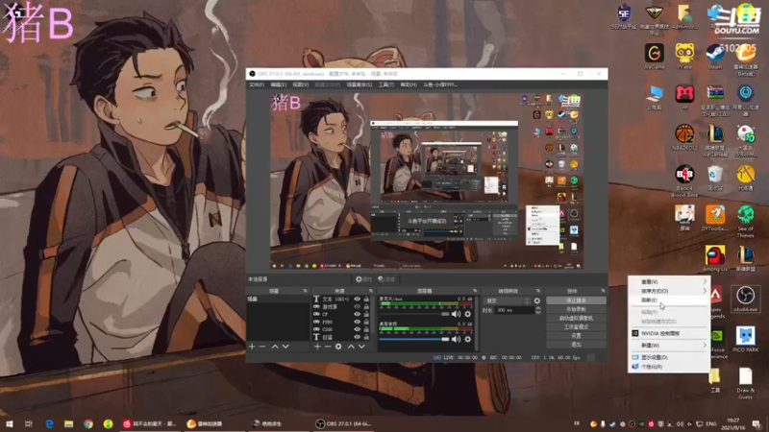Expand 排序方式(O) submenu arrow
The width and height of the screenshot is (769, 432).
705,291
